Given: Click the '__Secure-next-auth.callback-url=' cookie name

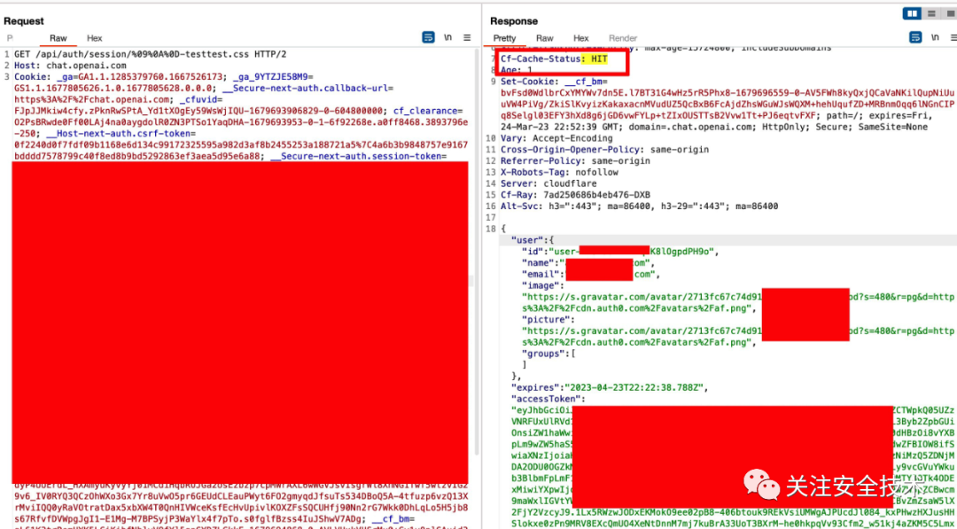Looking at the screenshot, I should tap(308, 88).
